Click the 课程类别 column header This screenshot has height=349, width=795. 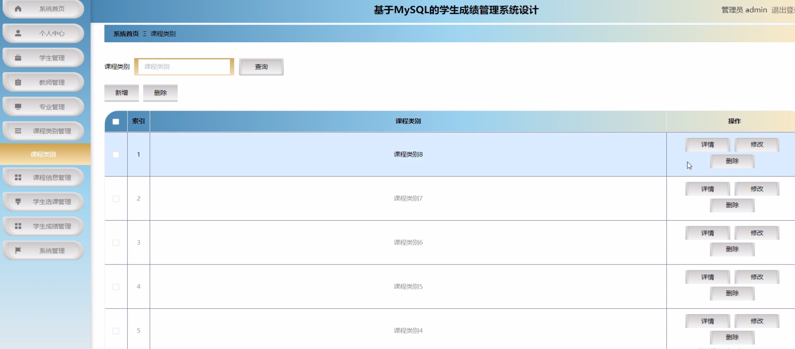click(408, 122)
